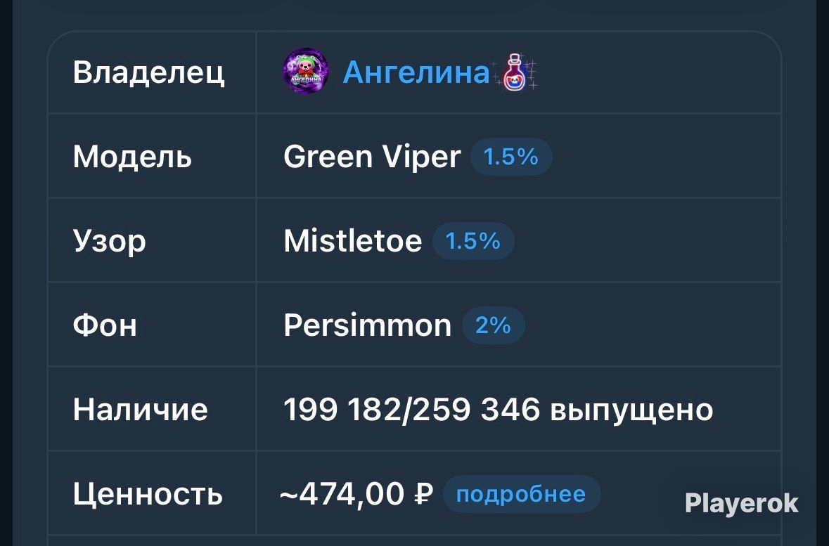The width and height of the screenshot is (829, 546).
Task: Select the Mistletoe 1.5% rarity badge
Action: pyautogui.click(x=473, y=241)
